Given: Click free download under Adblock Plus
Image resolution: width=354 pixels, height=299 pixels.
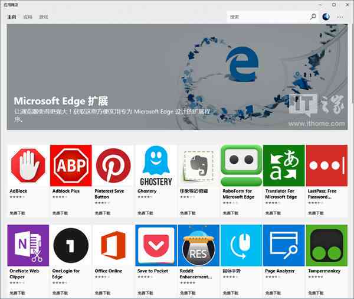Looking at the screenshot, I should click(x=60, y=213).
